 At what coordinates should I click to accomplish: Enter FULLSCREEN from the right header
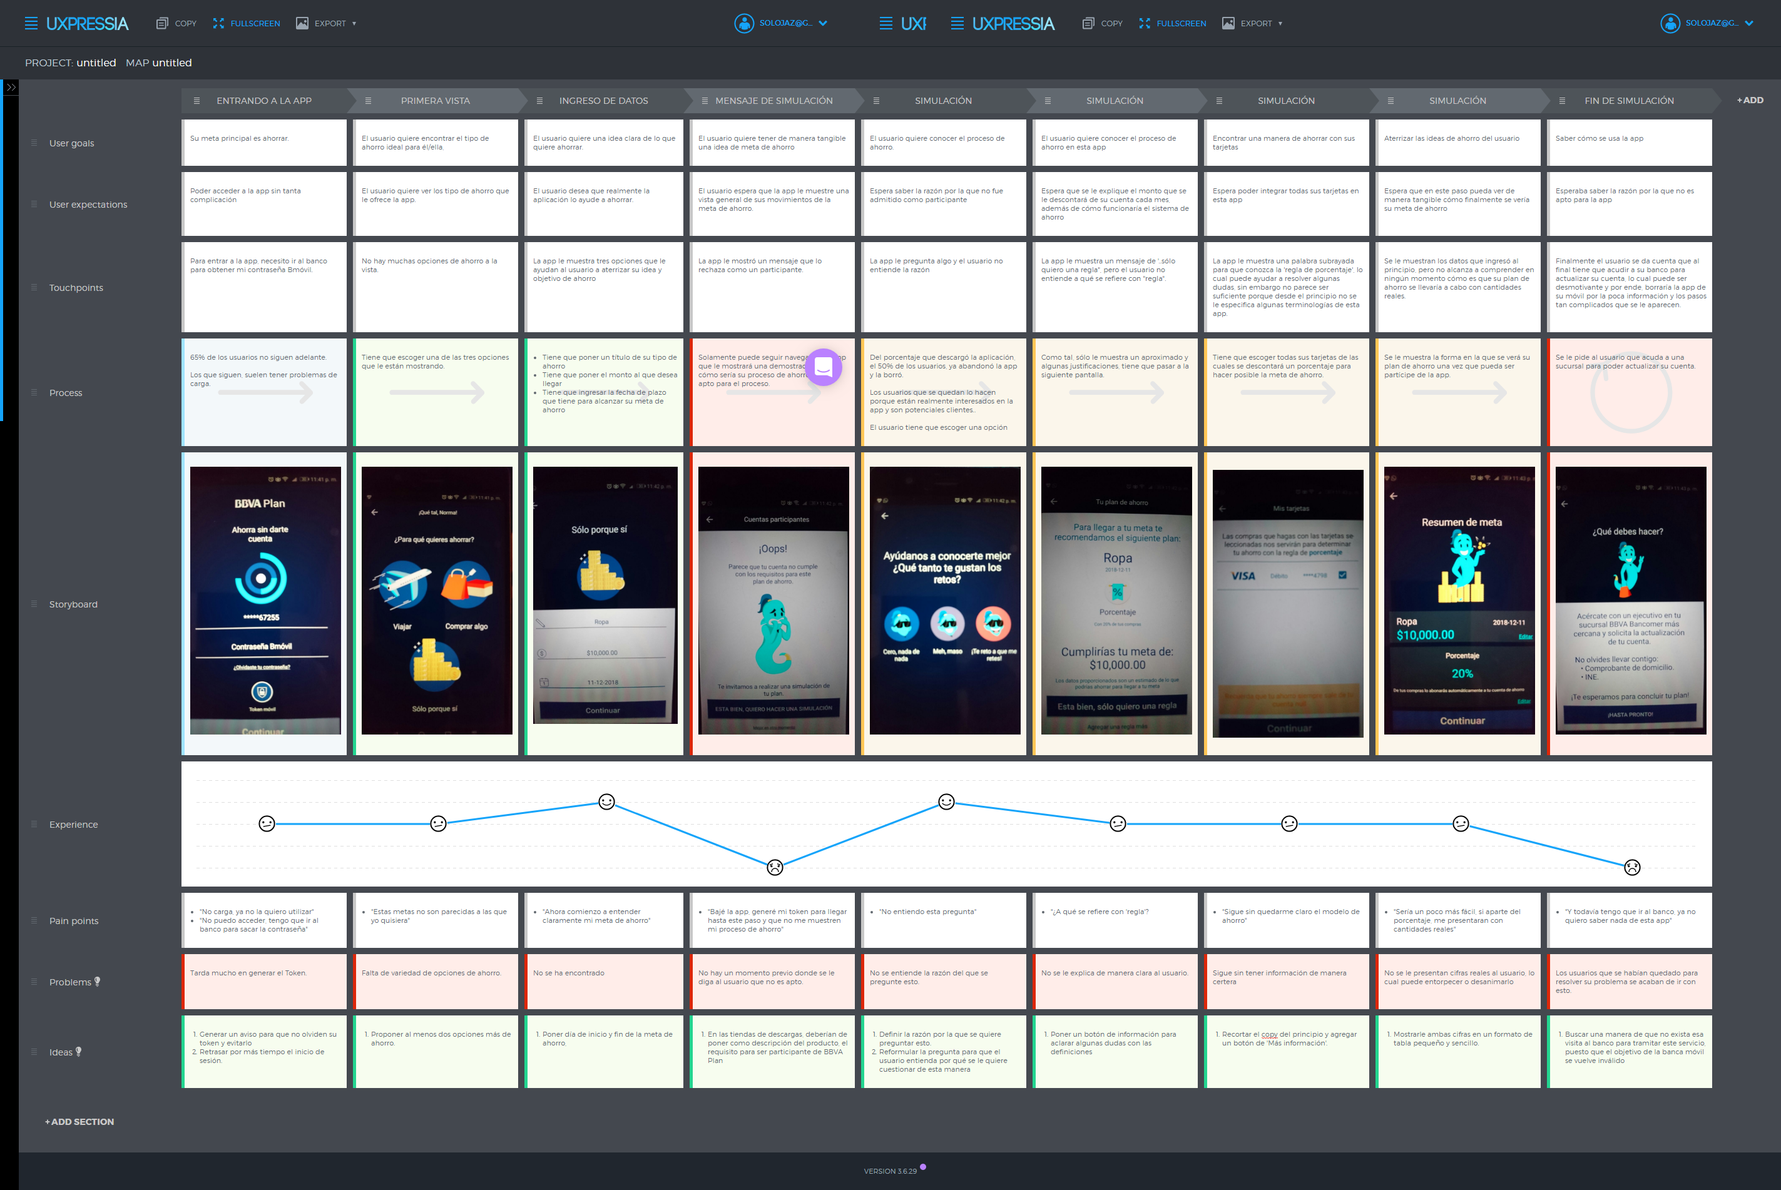pyautogui.click(x=1173, y=24)
